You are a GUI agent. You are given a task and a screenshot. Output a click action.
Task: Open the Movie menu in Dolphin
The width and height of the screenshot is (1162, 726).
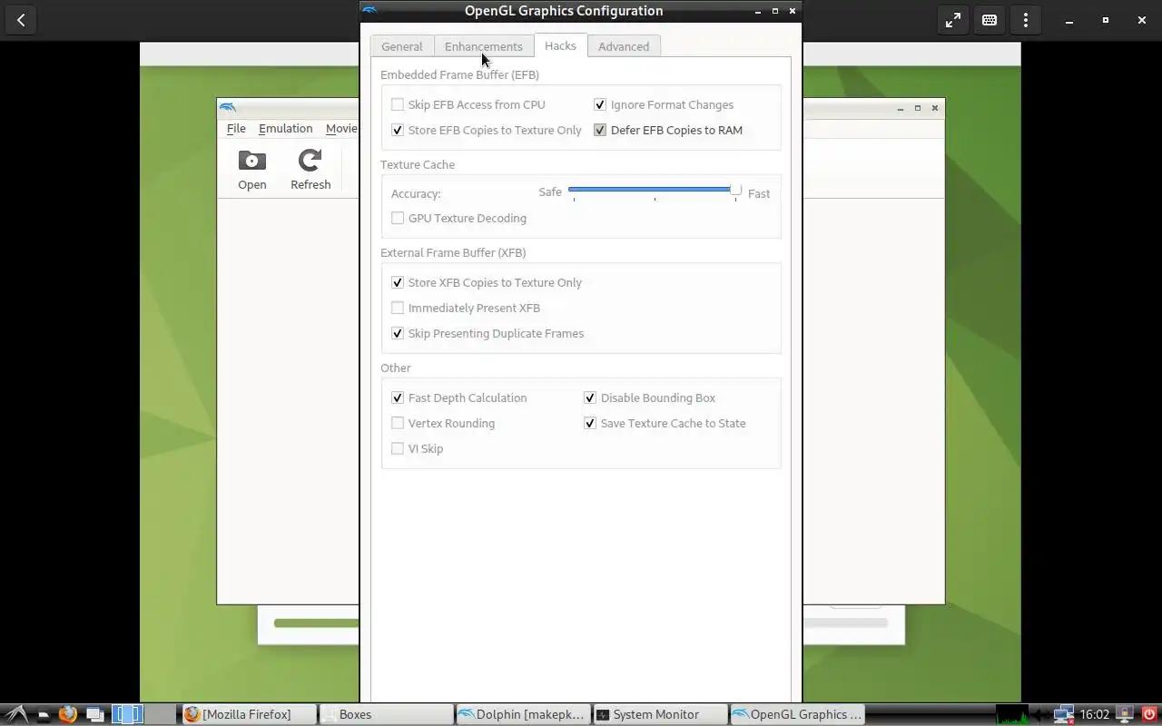(341, 128)
